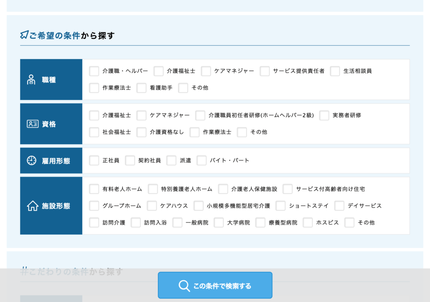Select the 正社員 checkbox
Screen dimensions: 430x302
click(94, 161)
